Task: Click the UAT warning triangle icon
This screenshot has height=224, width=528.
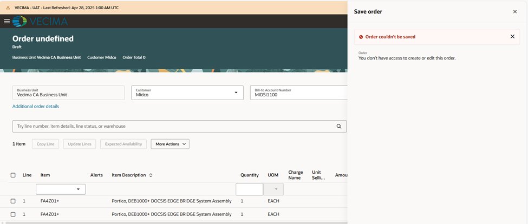Action: [8, 8]
